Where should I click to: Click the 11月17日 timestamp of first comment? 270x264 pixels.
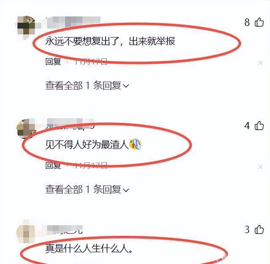[x=91, y=62]
